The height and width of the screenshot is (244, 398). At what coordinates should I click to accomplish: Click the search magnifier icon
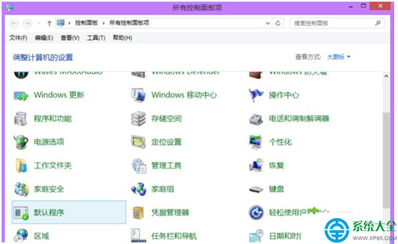pyautogui.click(x=378, y=23)
